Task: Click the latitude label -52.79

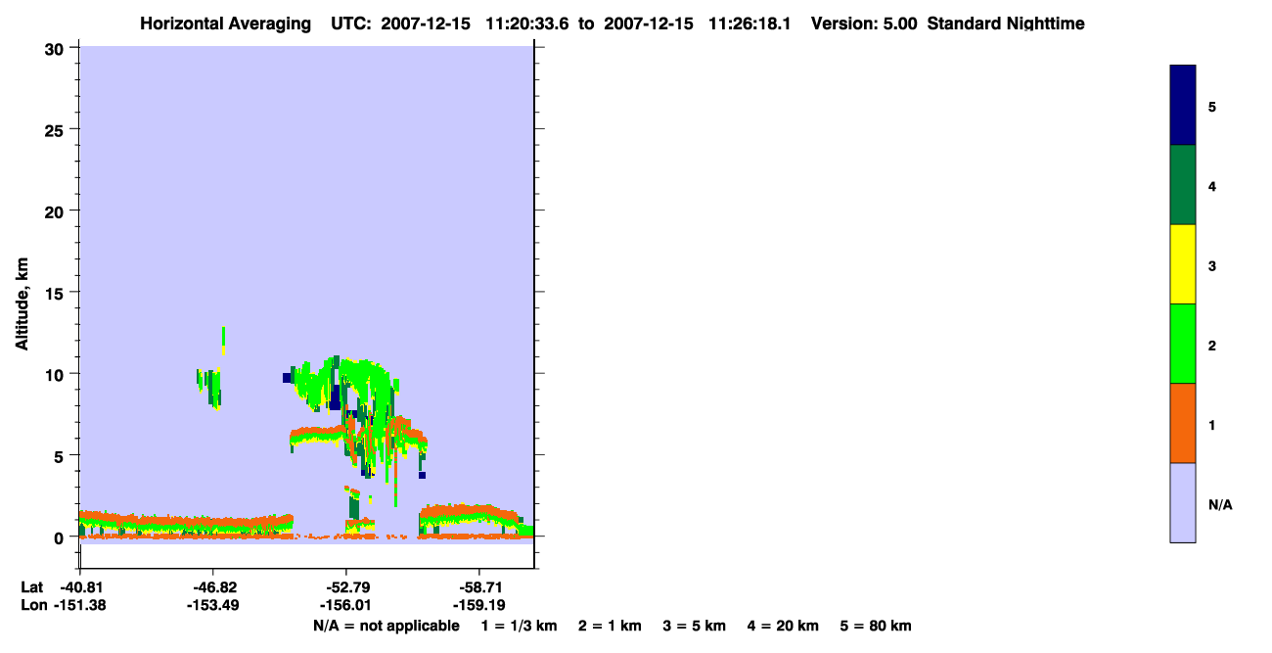Action: pos(346,587)
